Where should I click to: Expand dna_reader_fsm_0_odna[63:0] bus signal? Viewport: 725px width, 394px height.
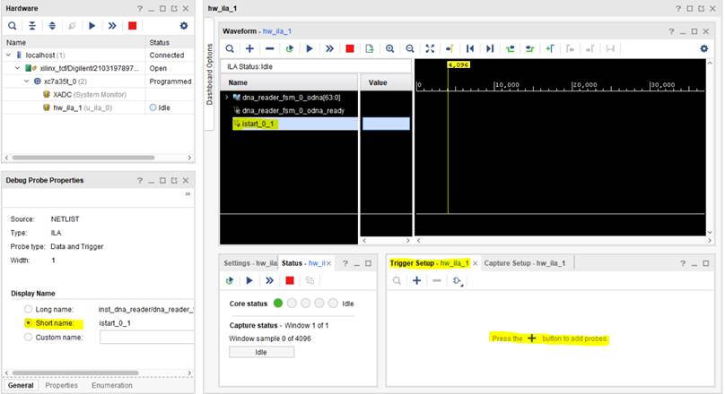pos(226,97)
